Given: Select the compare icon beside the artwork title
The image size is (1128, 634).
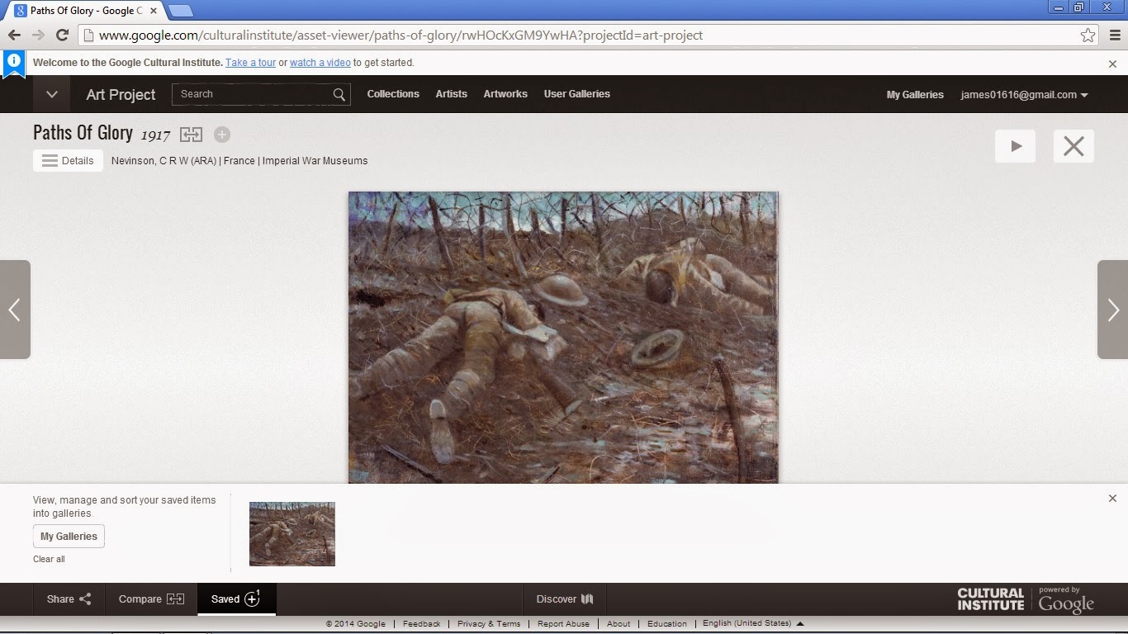Looking at the screenshot, I should (191, 134).
